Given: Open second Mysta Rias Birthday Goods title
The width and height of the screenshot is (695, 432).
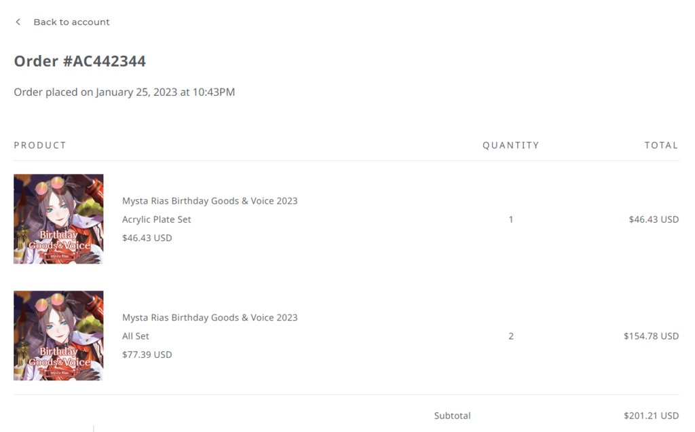Looking at the screenshot, I should pyautogui.click(x=210, y=318).
